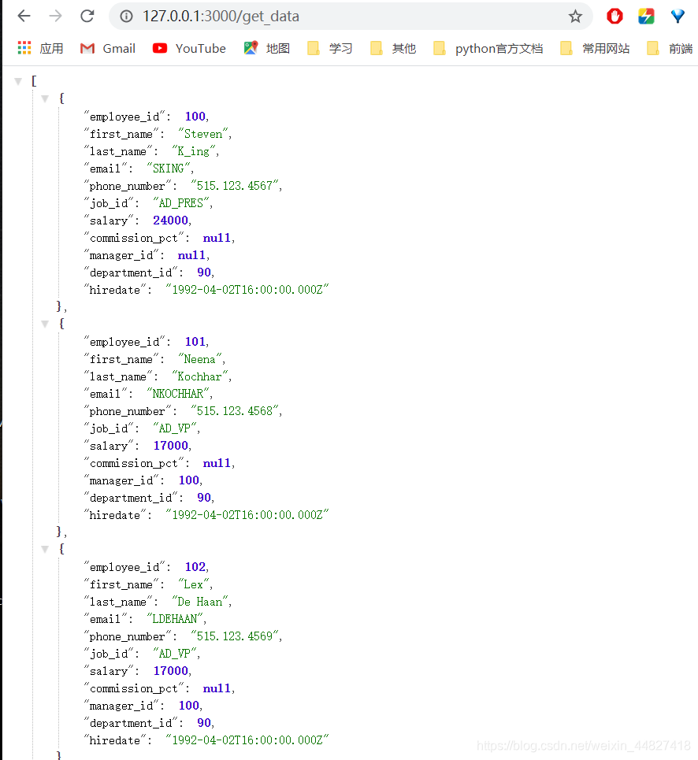Click the phone number "515.123.4568"

point(235,411)
